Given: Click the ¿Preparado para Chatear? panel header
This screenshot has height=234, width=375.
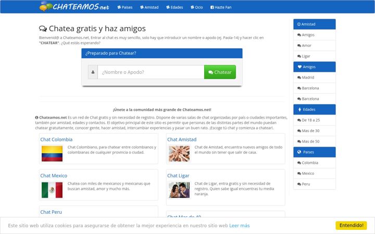Looking at the screenshot, I should [x=162, y=53].
